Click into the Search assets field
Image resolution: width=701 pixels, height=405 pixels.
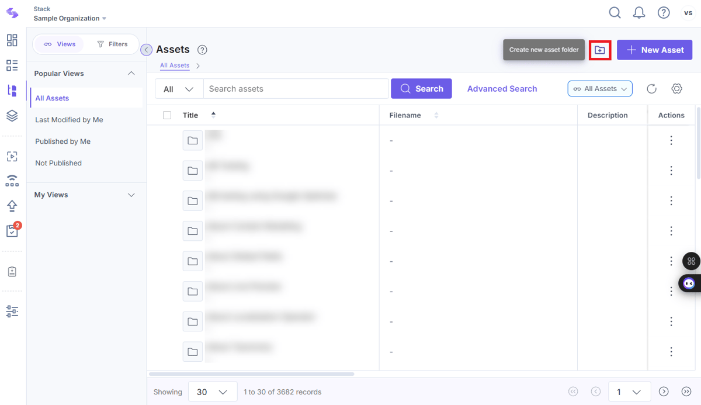click(296, 89)
